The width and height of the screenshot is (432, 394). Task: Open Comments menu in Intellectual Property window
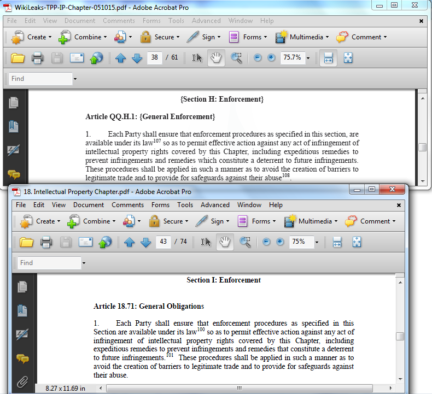coord(127,205)
